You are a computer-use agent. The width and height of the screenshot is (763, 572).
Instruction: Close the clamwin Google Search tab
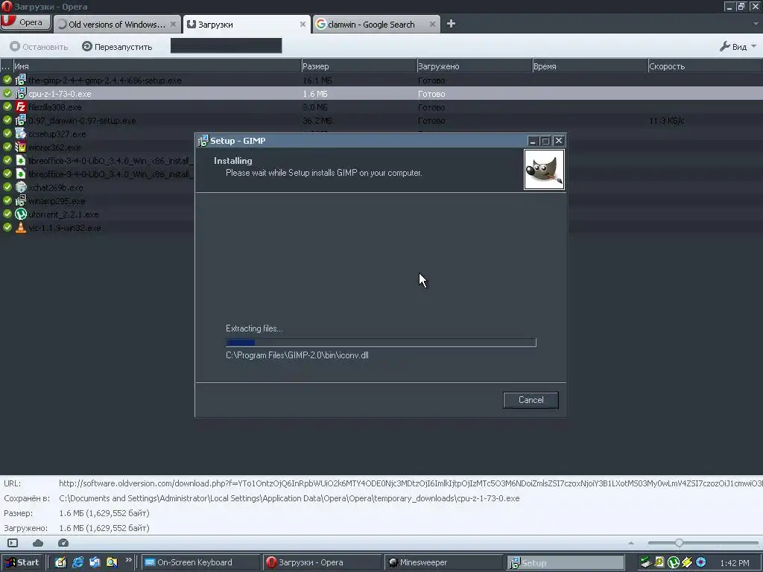432,24
